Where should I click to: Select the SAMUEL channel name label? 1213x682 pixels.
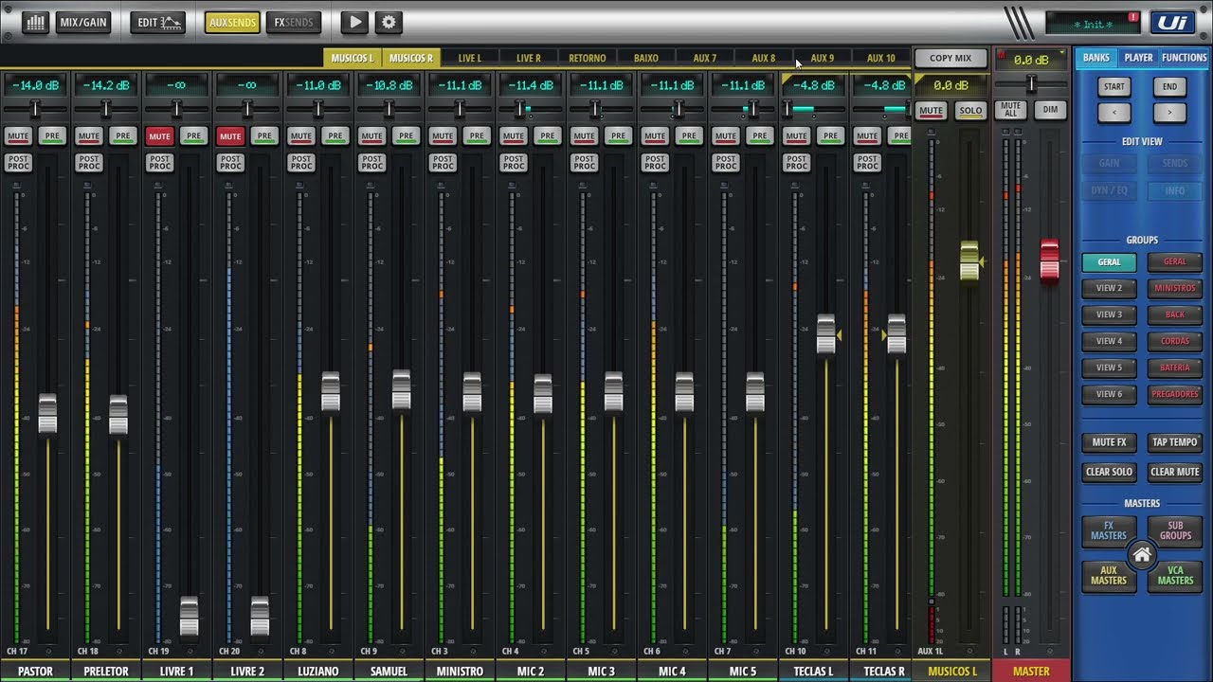click(389, 671)
